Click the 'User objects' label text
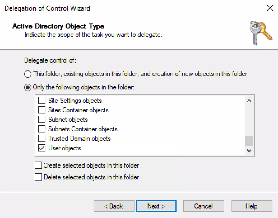278x218 pixels. (x=64, y=148)
